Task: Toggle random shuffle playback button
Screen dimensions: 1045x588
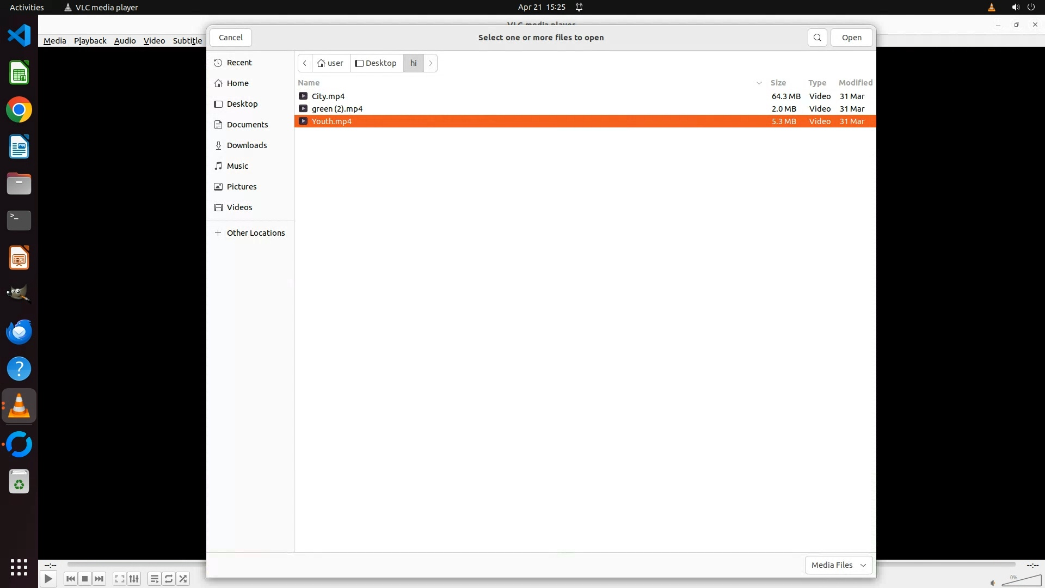Action: click(183, 579)
